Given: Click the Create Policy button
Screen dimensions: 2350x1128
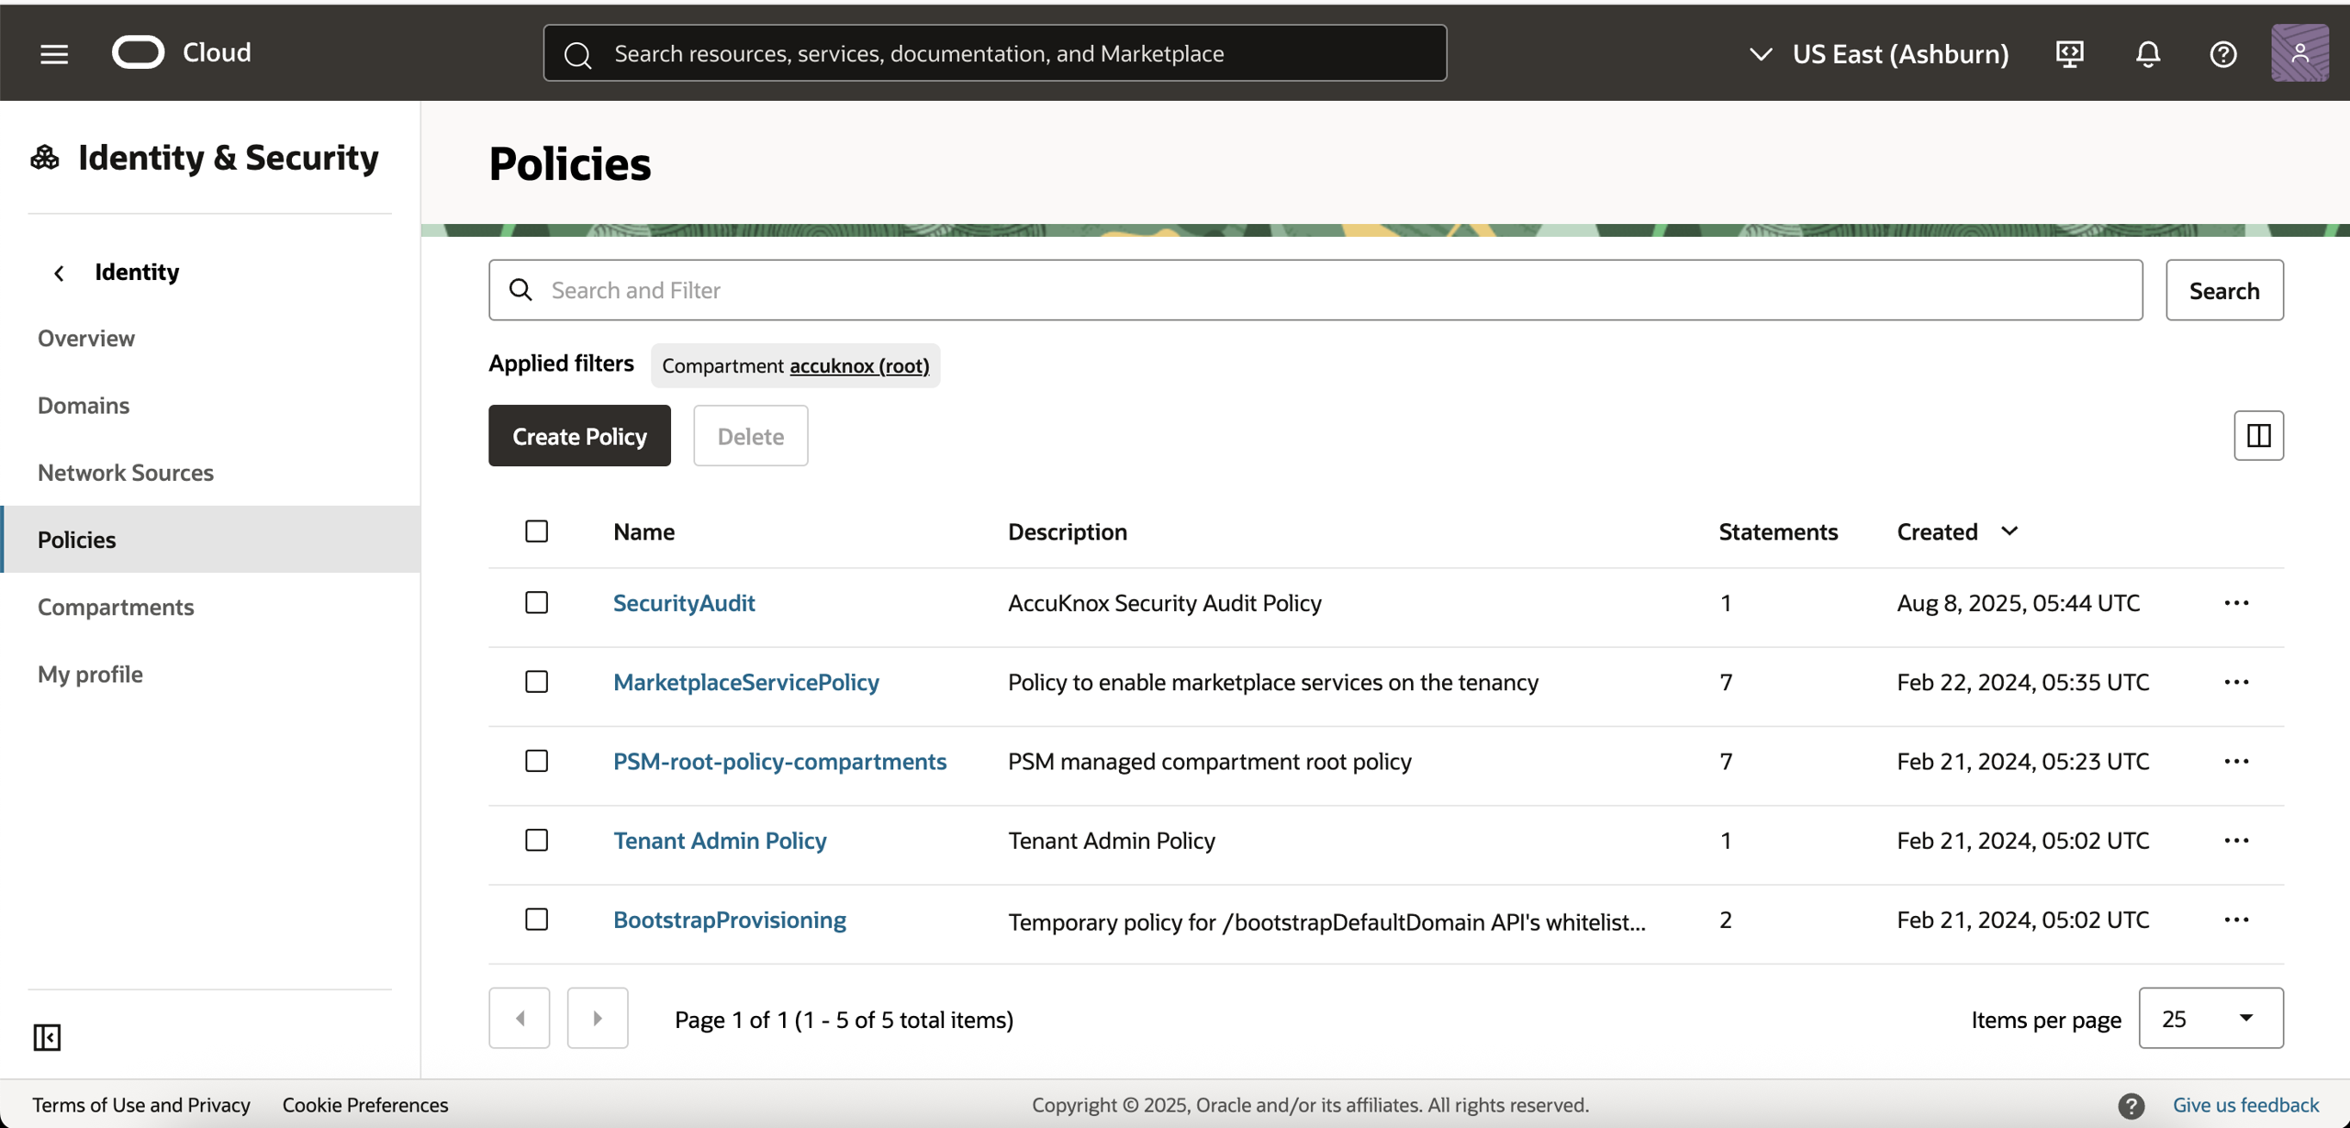Looking at the screenshot, I should coord(579,436).
